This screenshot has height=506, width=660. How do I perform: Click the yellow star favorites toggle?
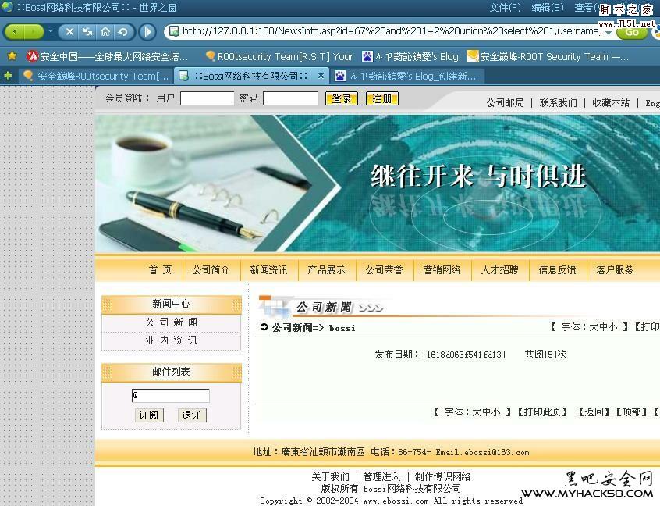[x=12, y=56]
